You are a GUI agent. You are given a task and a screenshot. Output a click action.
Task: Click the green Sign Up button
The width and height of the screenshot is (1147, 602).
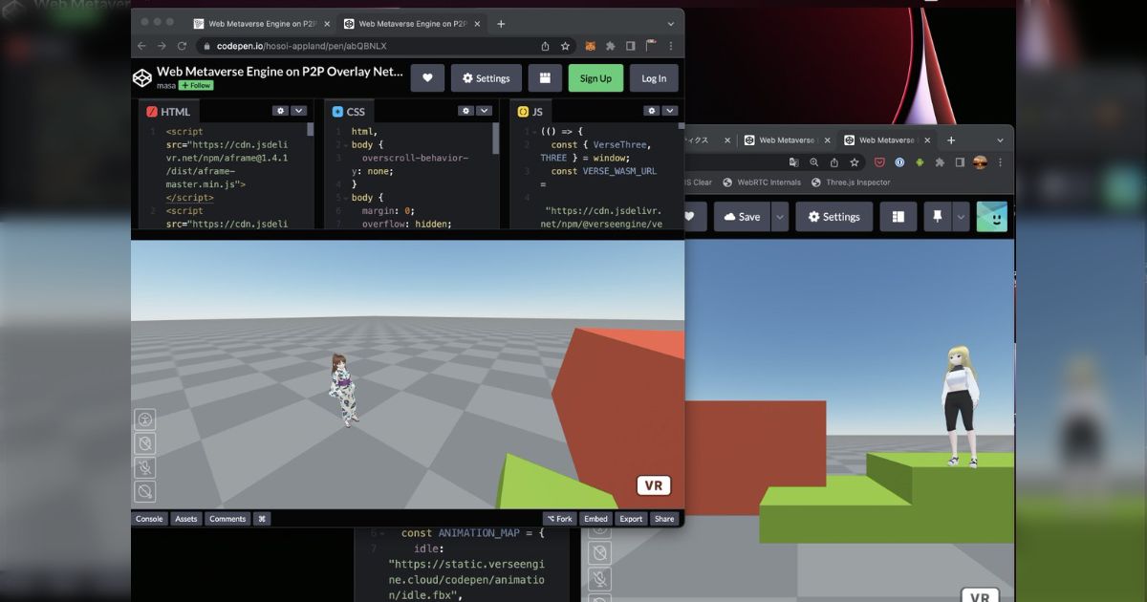[595, 77]
